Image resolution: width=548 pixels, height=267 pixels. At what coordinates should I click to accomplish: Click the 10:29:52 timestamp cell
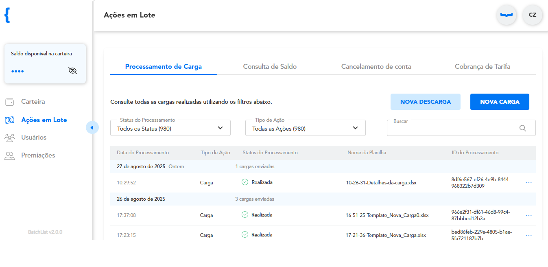pos(126,183)
